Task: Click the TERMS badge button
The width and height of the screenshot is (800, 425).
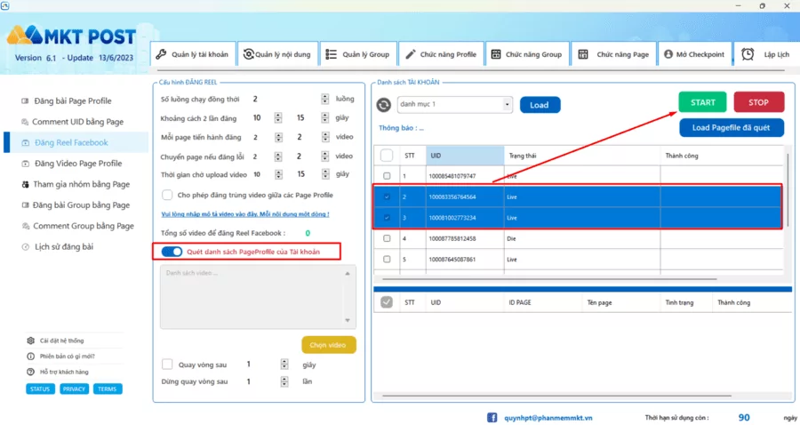Action: [x=108, y=389]
